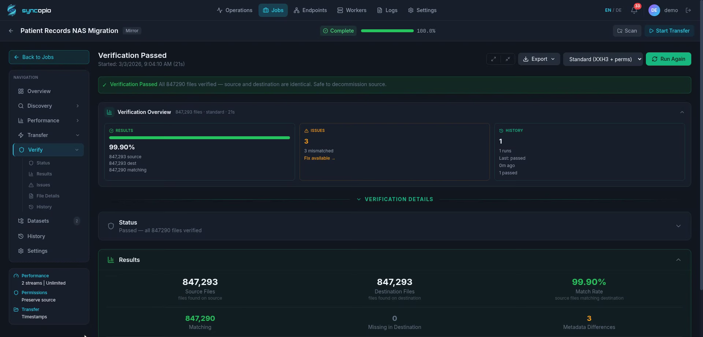Switch to Workers tab

pyautogui.click(x=351, y=10)
